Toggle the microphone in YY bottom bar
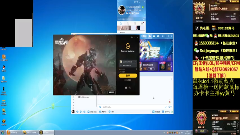Image resolution: width=240 pixels, height=135 pixels. pyautogui.click(x=81, y=112)
